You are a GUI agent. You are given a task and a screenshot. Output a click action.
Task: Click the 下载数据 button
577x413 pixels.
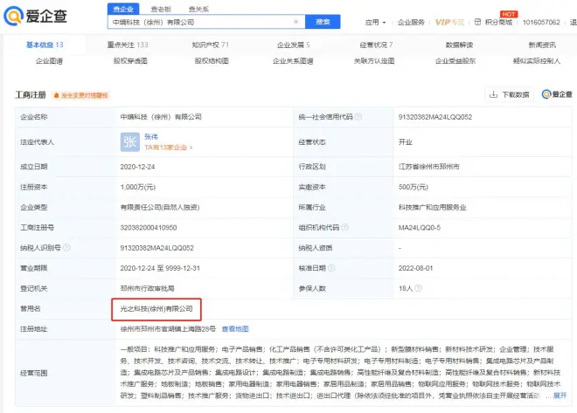pos(508,94)
